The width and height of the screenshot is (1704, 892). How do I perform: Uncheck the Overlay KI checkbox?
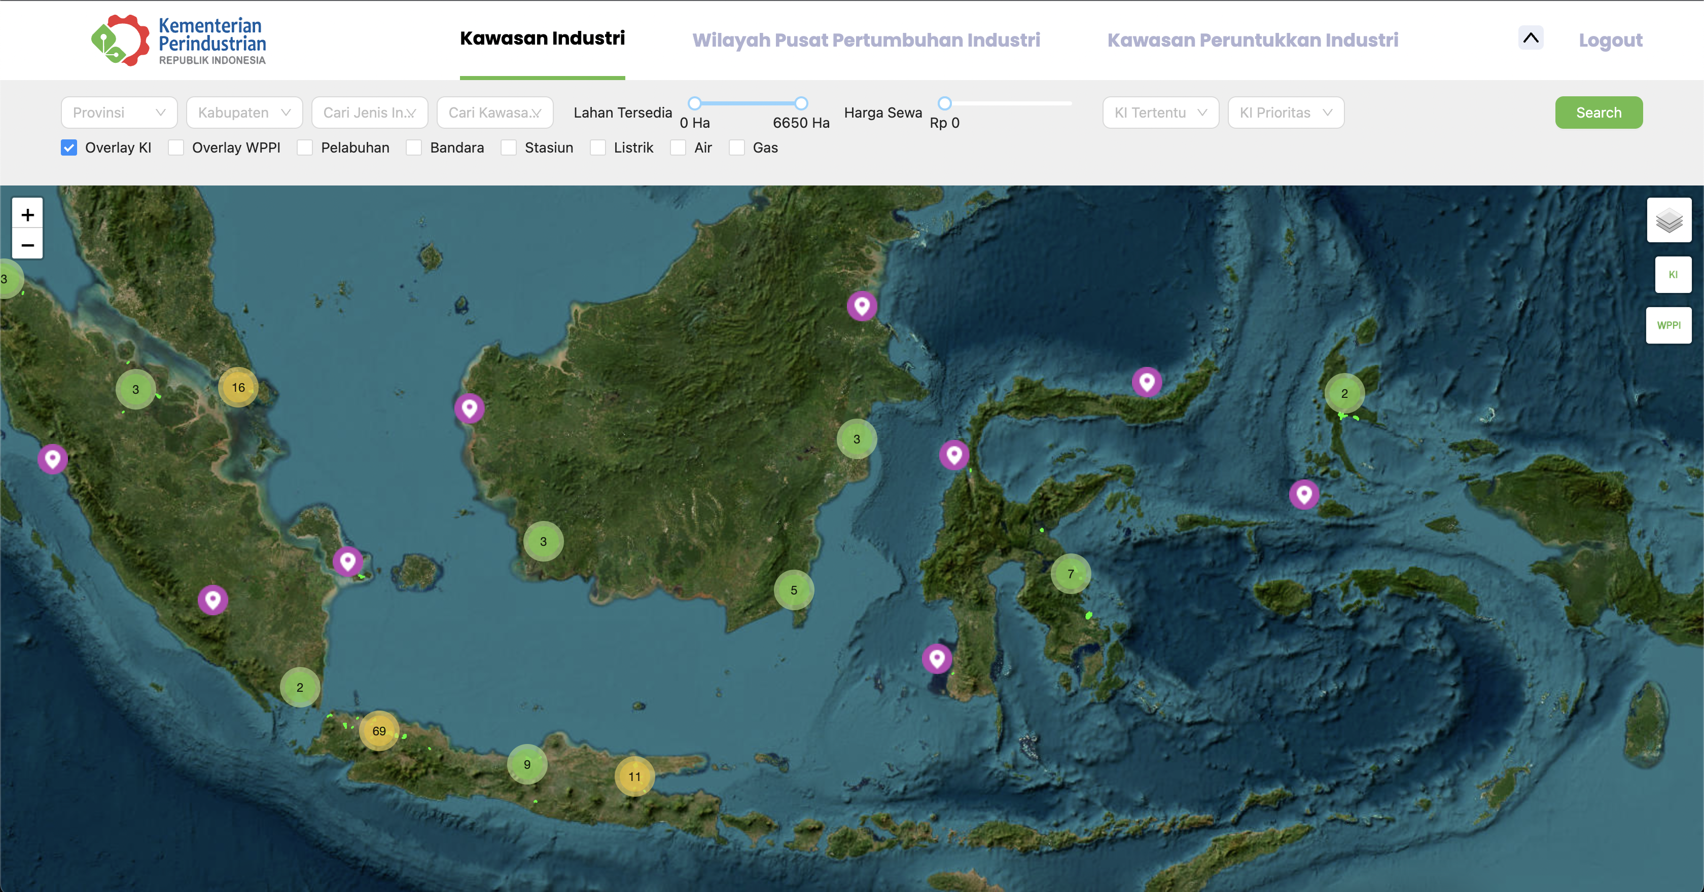point(69,147)
